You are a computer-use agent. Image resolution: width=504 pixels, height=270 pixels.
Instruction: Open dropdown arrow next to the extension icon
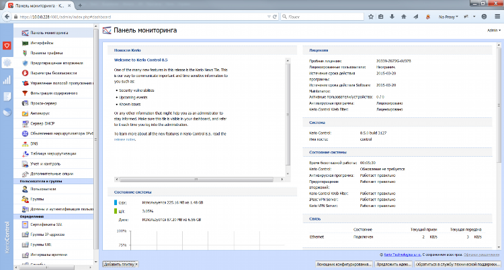pyautogui.click(x=474, y=17)
